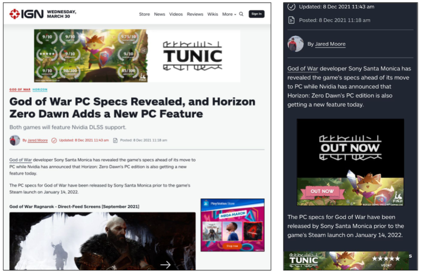Open the PlayStation Store Mega March ad
The height and width of the screenshot is (273, 421).
[x=232, y=225]
